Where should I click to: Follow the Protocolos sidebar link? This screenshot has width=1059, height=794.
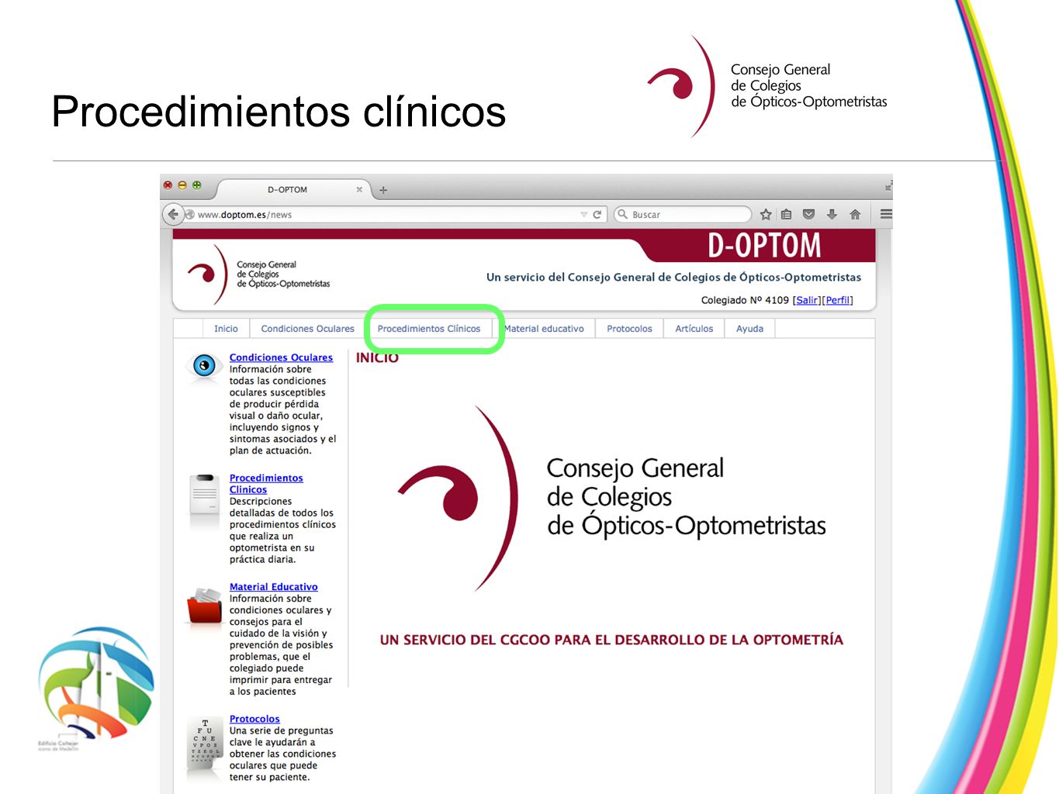[254, 719]
